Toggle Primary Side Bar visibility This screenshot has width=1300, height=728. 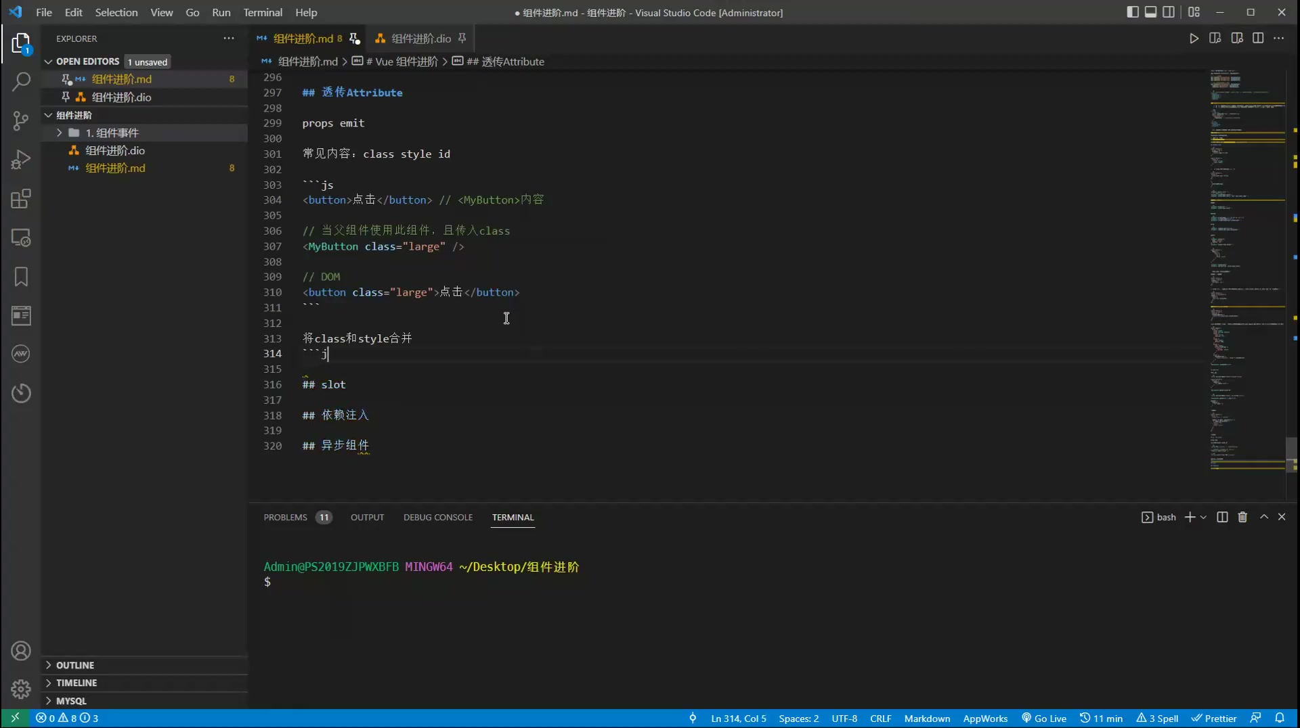1133,12
